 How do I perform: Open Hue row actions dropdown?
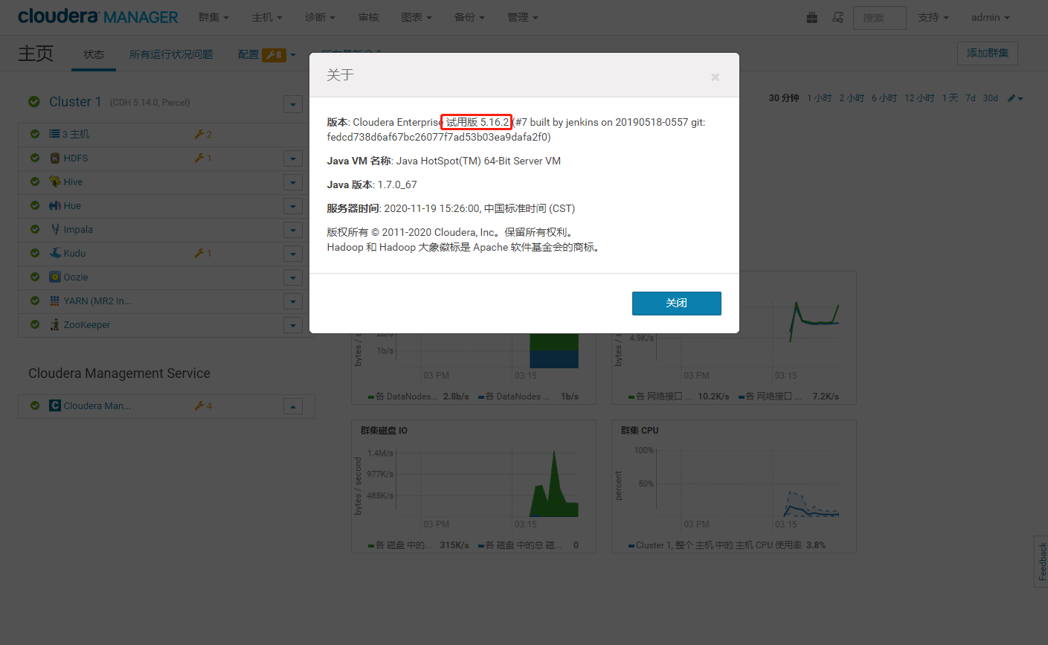click(293, 206)
